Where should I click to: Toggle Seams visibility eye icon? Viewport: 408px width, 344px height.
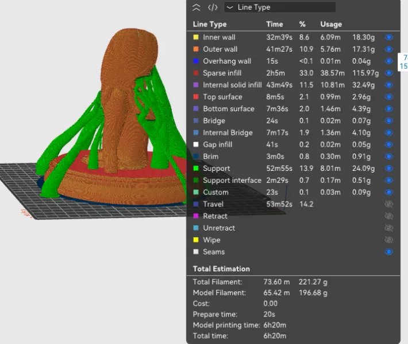[x=389, y=252]
